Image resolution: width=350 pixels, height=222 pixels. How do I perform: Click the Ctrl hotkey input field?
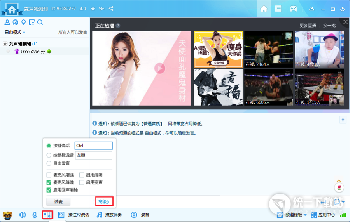click(x=93, y=146)
